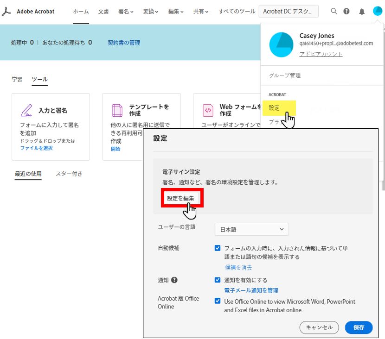Screen dimensions: 385x339
Task: Toggle the Use Office Online checkbox
Action: point(218,301)
